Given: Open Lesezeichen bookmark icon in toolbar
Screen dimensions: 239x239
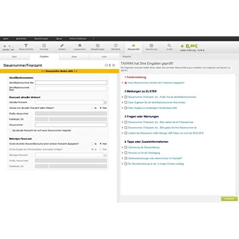Looking at the screenshot, I should point(80,46).
